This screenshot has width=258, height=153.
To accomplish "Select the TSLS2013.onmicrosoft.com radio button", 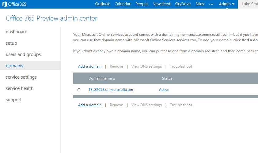I will pos(79,90).
